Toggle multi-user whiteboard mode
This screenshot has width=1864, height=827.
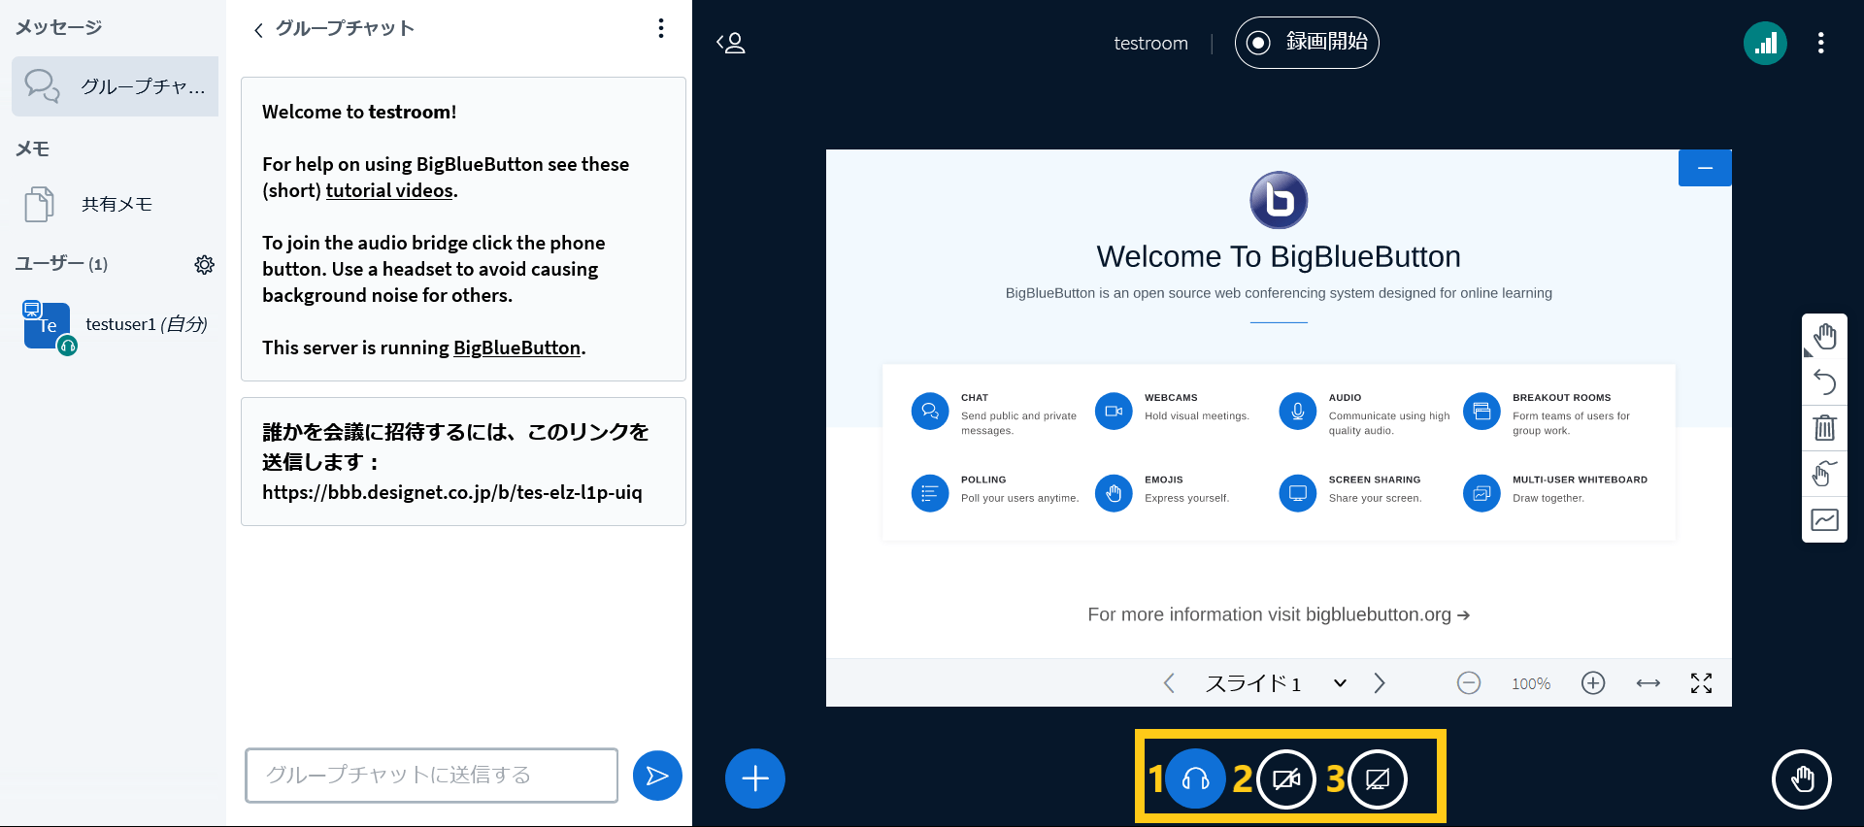(1824, 519)
